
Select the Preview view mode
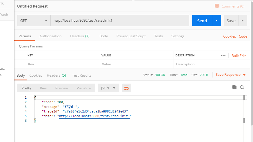(62, 88)
